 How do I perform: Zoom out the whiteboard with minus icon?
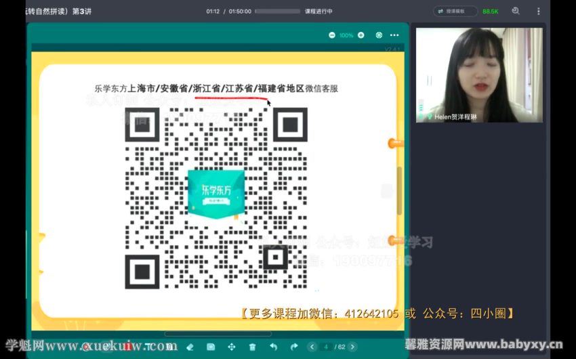(332, 35)
